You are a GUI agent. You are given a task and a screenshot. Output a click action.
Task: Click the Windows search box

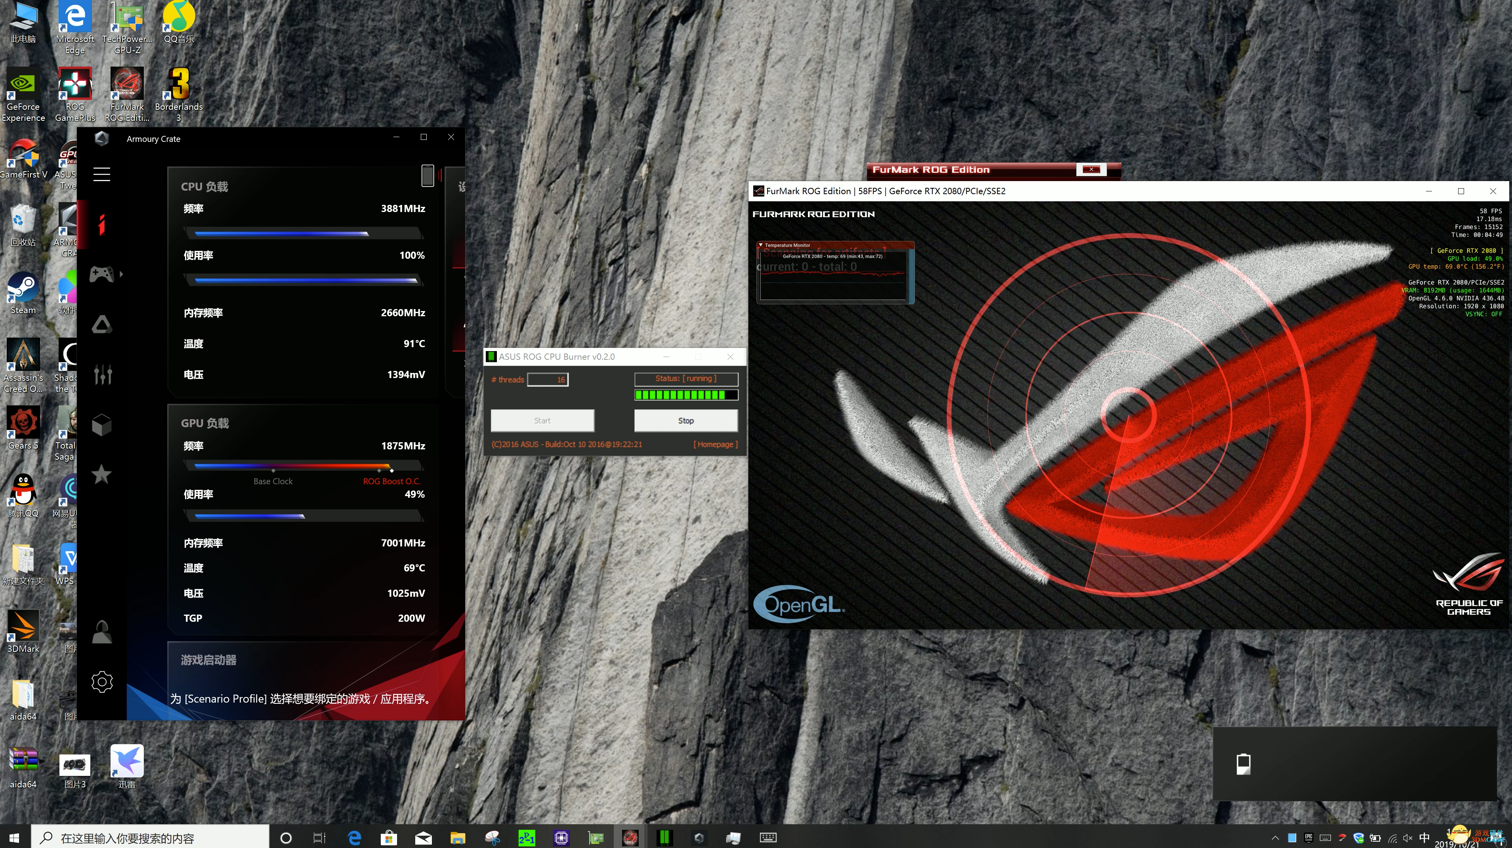click(x=150, y=837)
